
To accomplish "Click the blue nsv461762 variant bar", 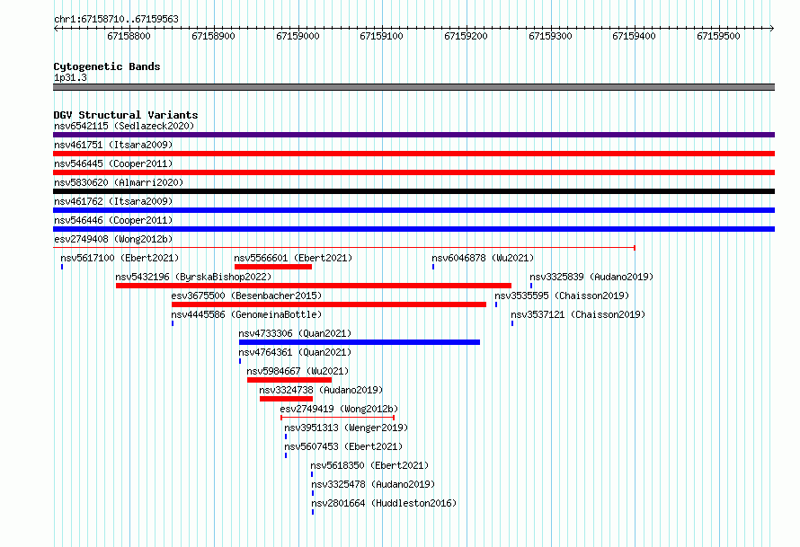I will click(413, 210).
